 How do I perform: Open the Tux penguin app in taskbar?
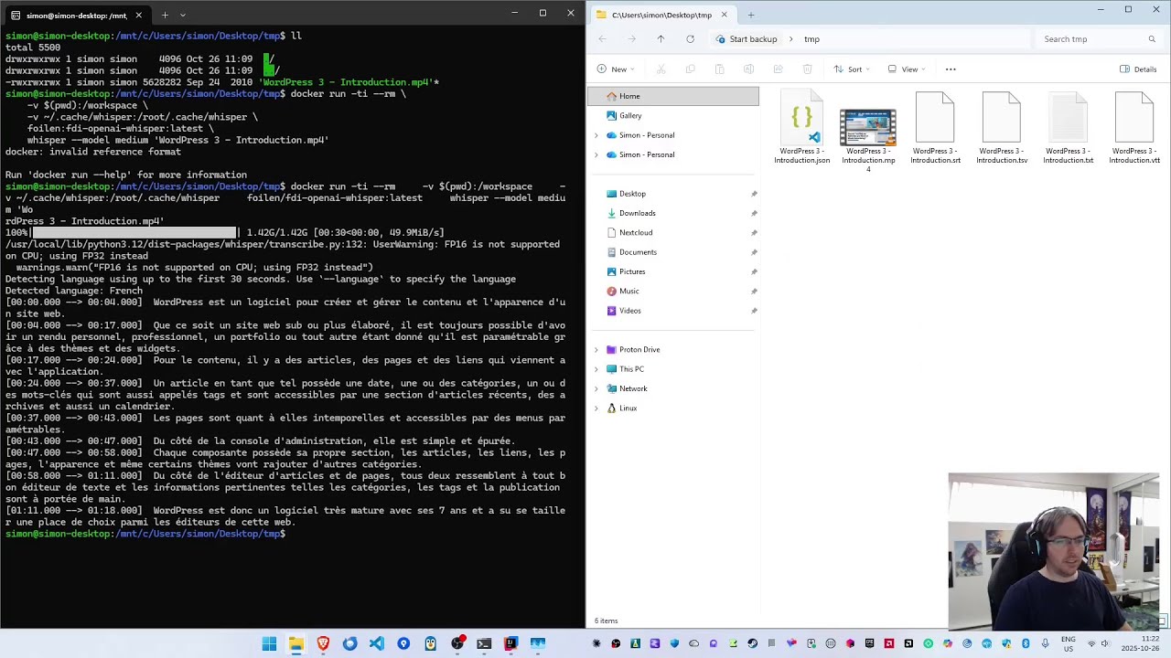click(x=430, y=644)
